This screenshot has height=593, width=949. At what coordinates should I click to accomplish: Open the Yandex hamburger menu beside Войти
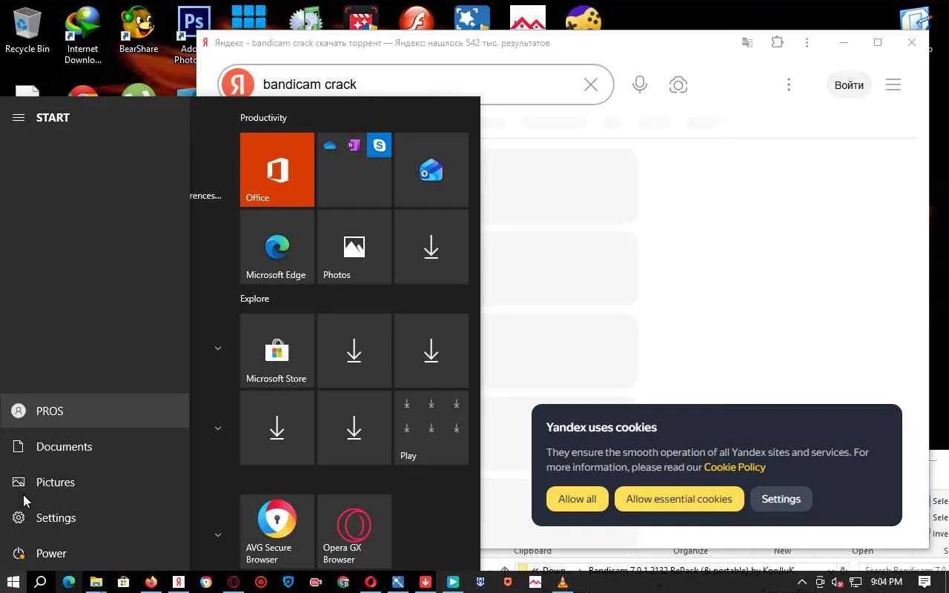[x=893, y=85]
